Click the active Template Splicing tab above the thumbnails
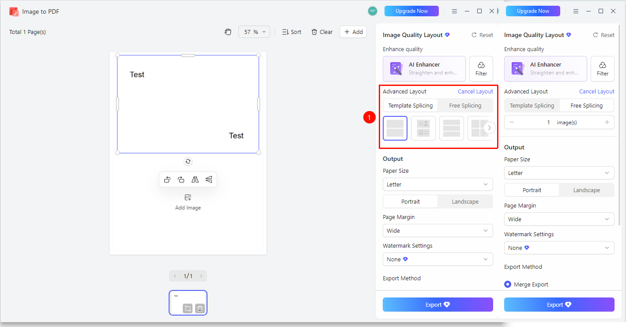Image resolution: width=626 pixels, height=327 pixels. pyautogui.click(x=411, y=105)
